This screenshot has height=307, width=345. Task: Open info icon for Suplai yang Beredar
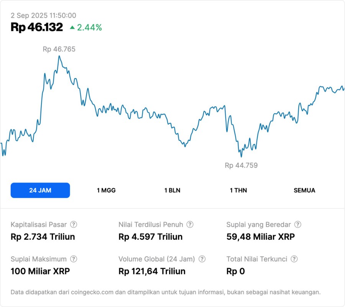[x=297, y=224]
